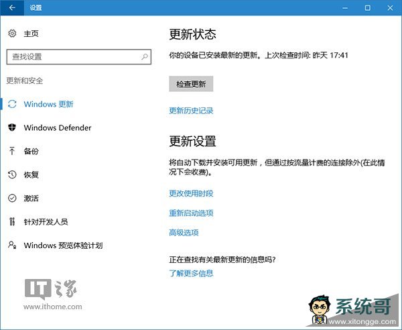Image resolution: width=402 pixels, height=330 pixels.
Task: Open Windows Defender section
Action: (58, 127)
